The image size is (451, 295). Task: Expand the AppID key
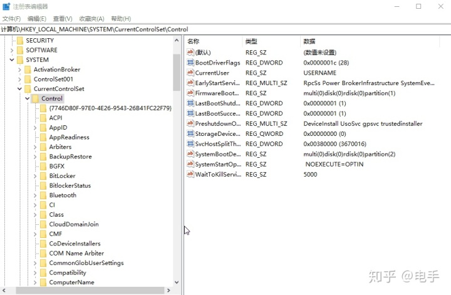35,128
